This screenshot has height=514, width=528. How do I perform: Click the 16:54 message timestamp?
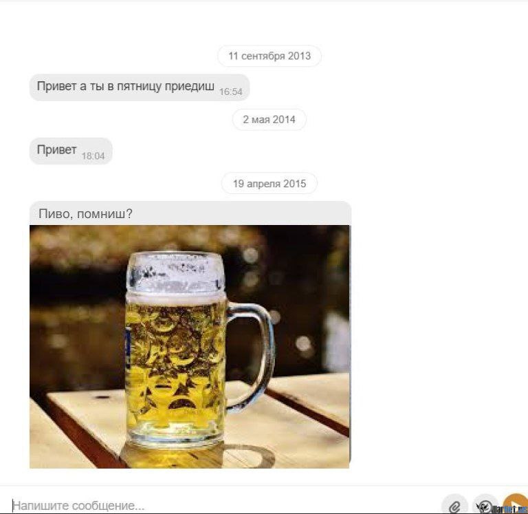click(x=231, y=92)
